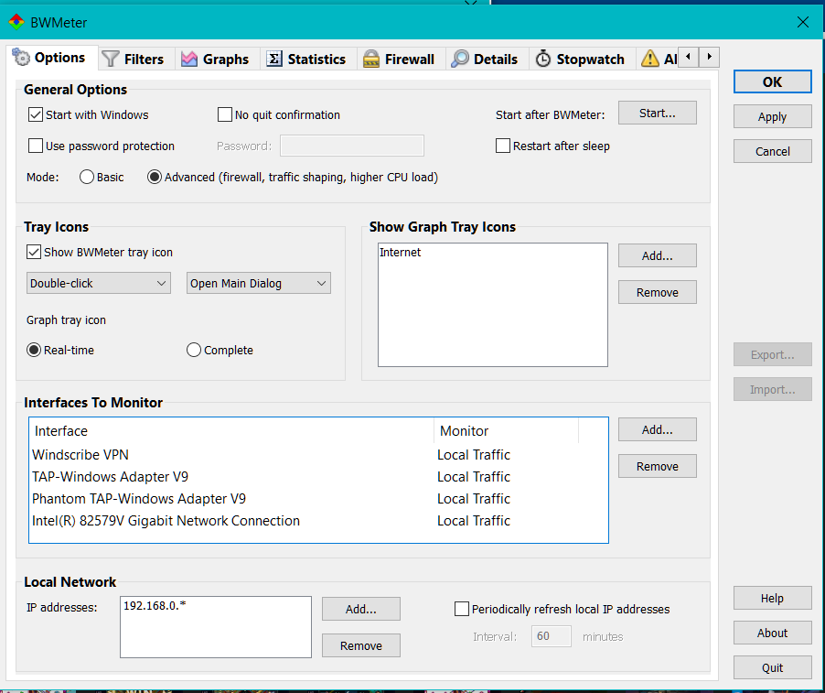Click Start... after BWMeter button

[x=657, y=114]
